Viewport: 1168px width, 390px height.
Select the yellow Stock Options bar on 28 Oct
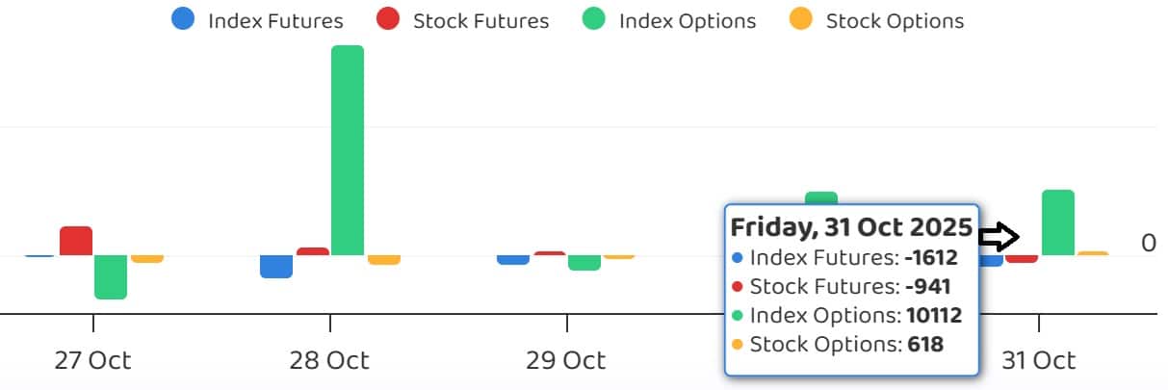tap(383, 260)
